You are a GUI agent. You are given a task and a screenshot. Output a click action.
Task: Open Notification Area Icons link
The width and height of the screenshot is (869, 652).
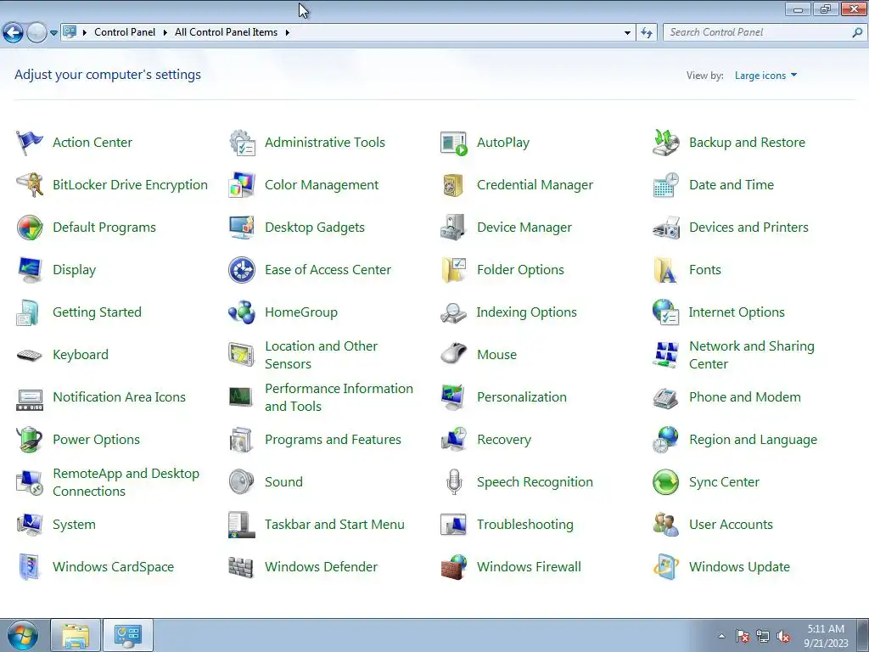tap(119, 397)
